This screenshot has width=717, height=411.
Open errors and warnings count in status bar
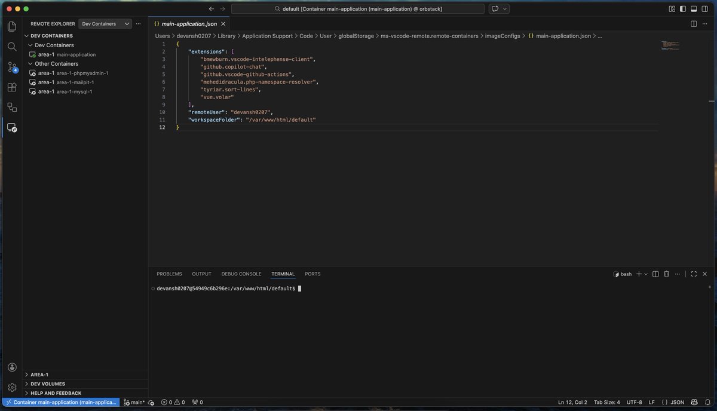point(173,403)
